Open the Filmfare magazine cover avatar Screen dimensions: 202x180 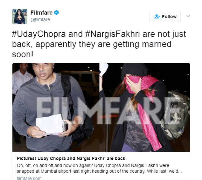click(x=20, y=17)
